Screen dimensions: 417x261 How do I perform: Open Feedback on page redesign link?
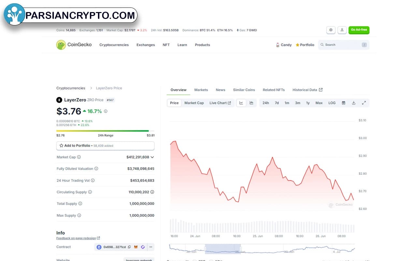click(x=78, y=238)
